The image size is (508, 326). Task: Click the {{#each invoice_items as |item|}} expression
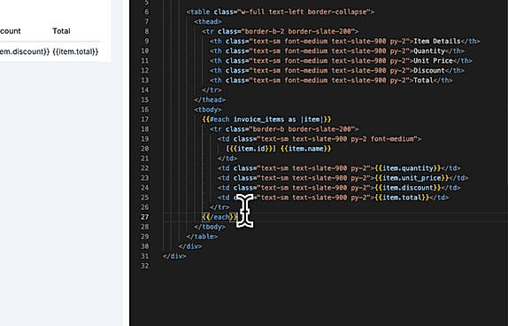pos(266,120)
